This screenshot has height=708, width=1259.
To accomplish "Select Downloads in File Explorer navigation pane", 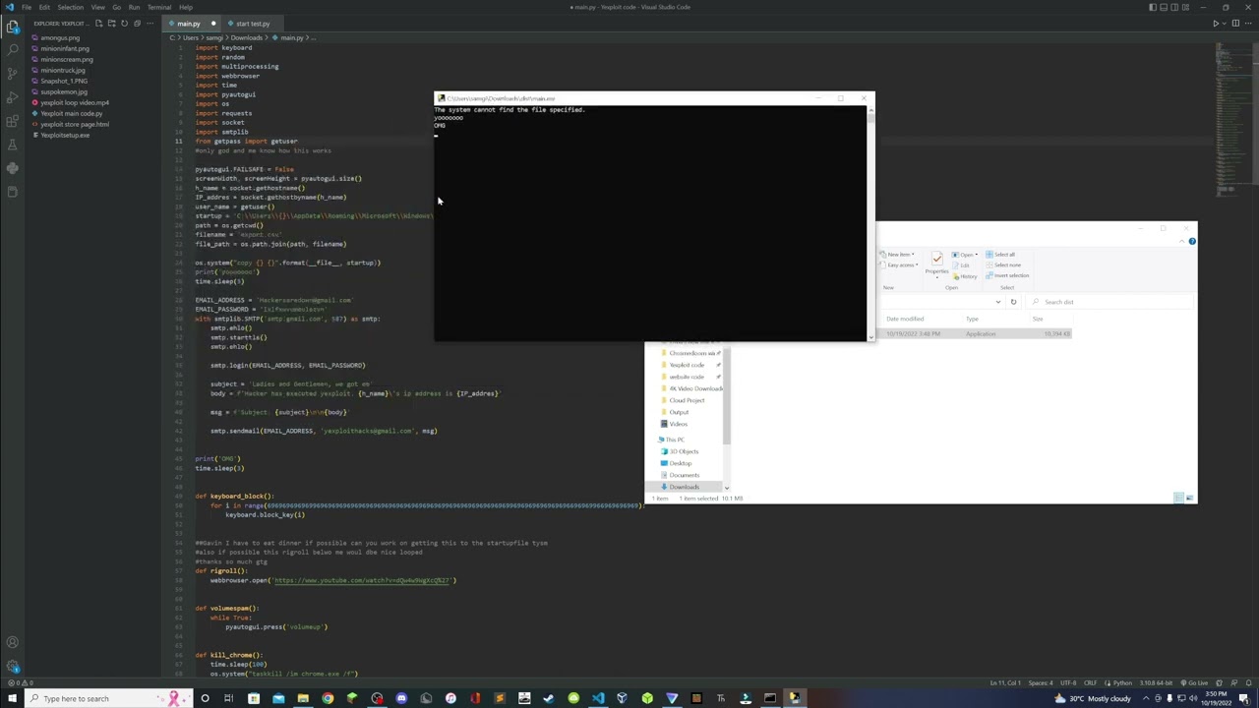I will coord(685,487).
